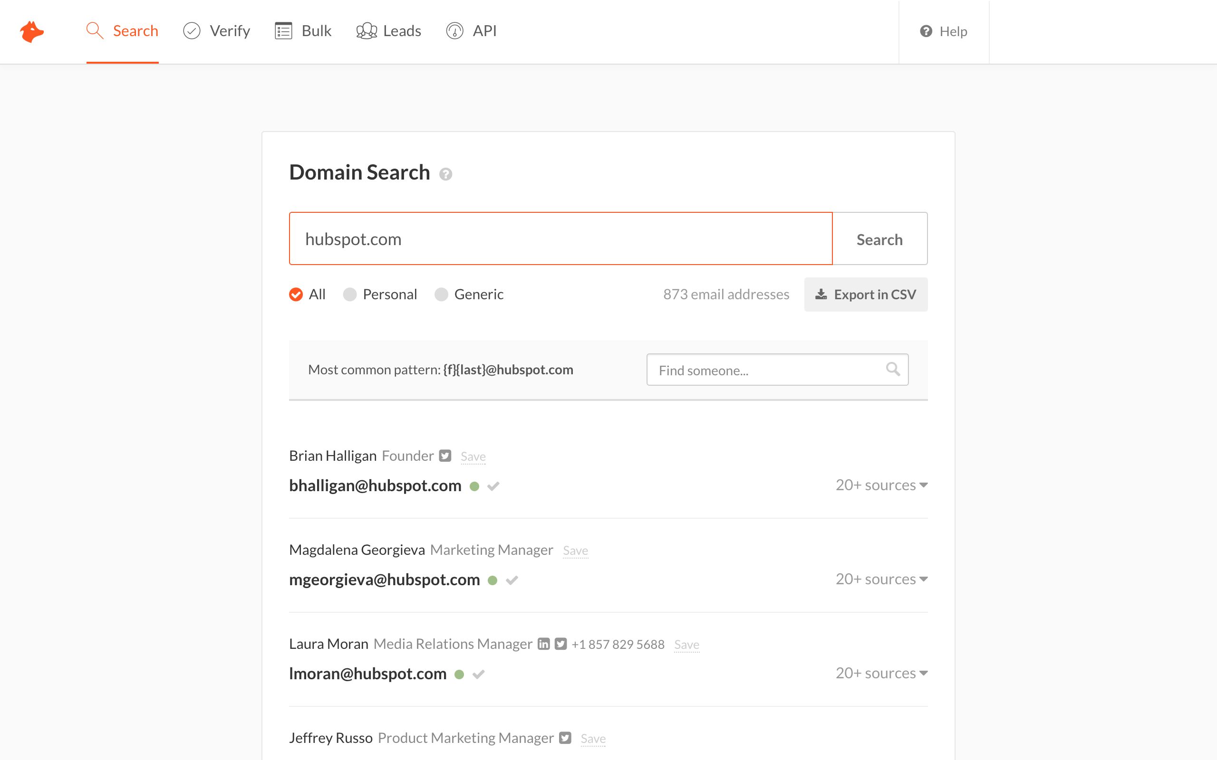This screenshot has height=760, width=1217.
Task: Click verified checkmark beside lmoran@hubspot.com
Action: (478, 674)
